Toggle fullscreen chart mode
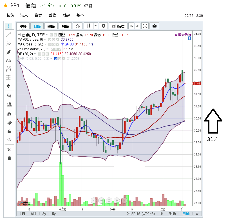The image size is (228, 218). tap(145, 26)
